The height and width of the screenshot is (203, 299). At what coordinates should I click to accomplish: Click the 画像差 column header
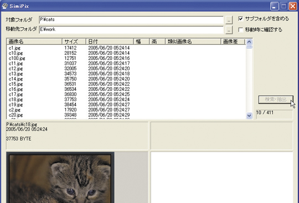(x=233, y=41)
